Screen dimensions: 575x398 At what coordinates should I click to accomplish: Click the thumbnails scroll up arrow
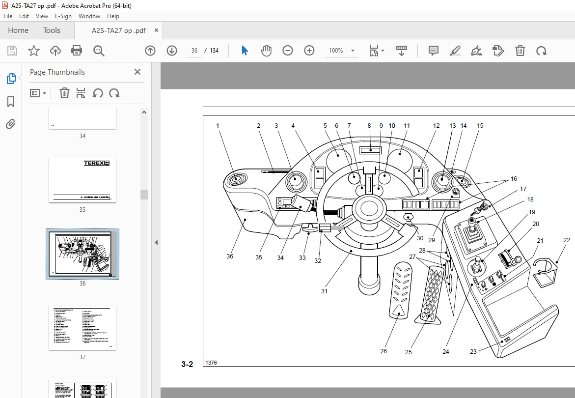[144, 112]
